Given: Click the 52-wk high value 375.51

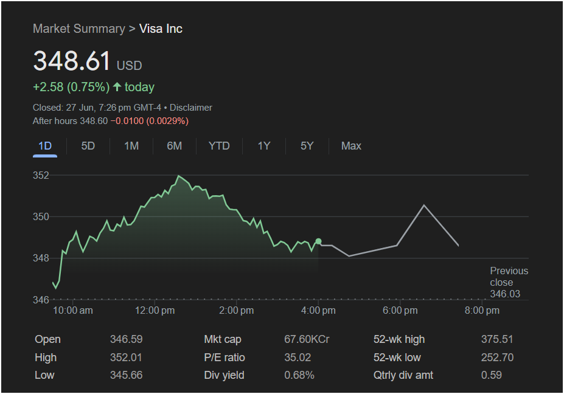Looking at the screenshot, I should point(497,339).
